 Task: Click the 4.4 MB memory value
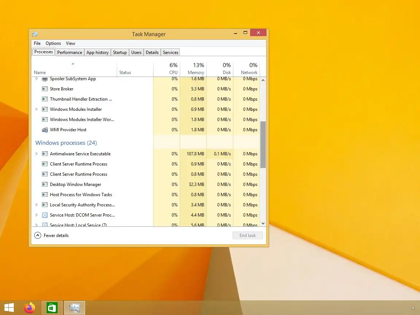click(197, 215)
